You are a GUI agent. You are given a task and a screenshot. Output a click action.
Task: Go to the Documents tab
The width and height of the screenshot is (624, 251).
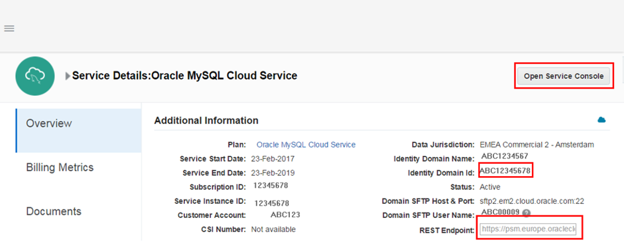[x=54, y=211]
